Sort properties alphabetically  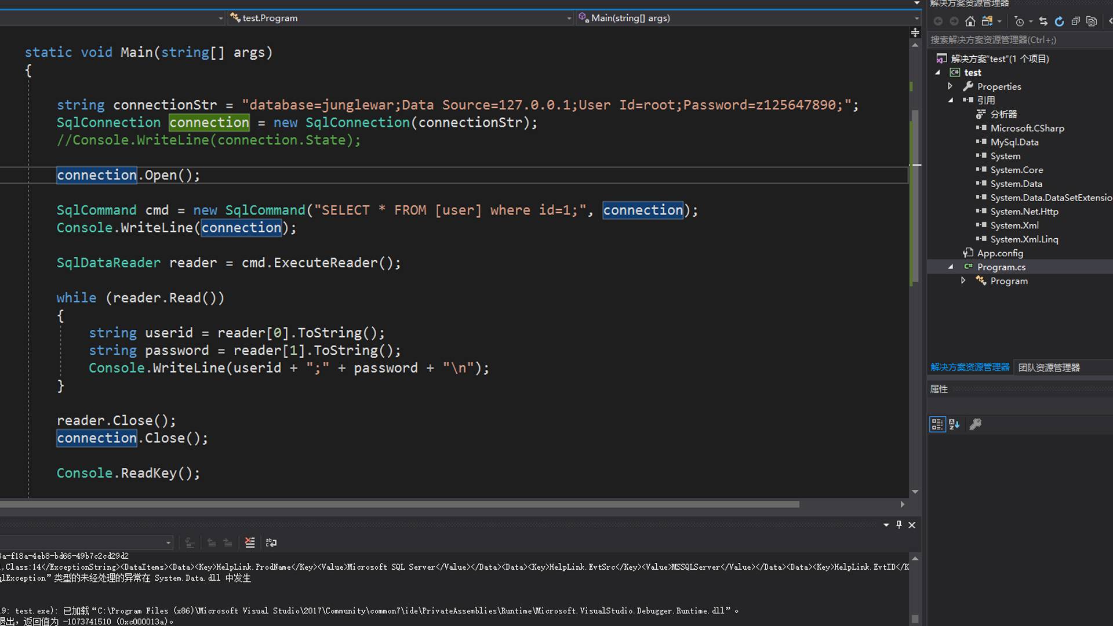point(954,424)
